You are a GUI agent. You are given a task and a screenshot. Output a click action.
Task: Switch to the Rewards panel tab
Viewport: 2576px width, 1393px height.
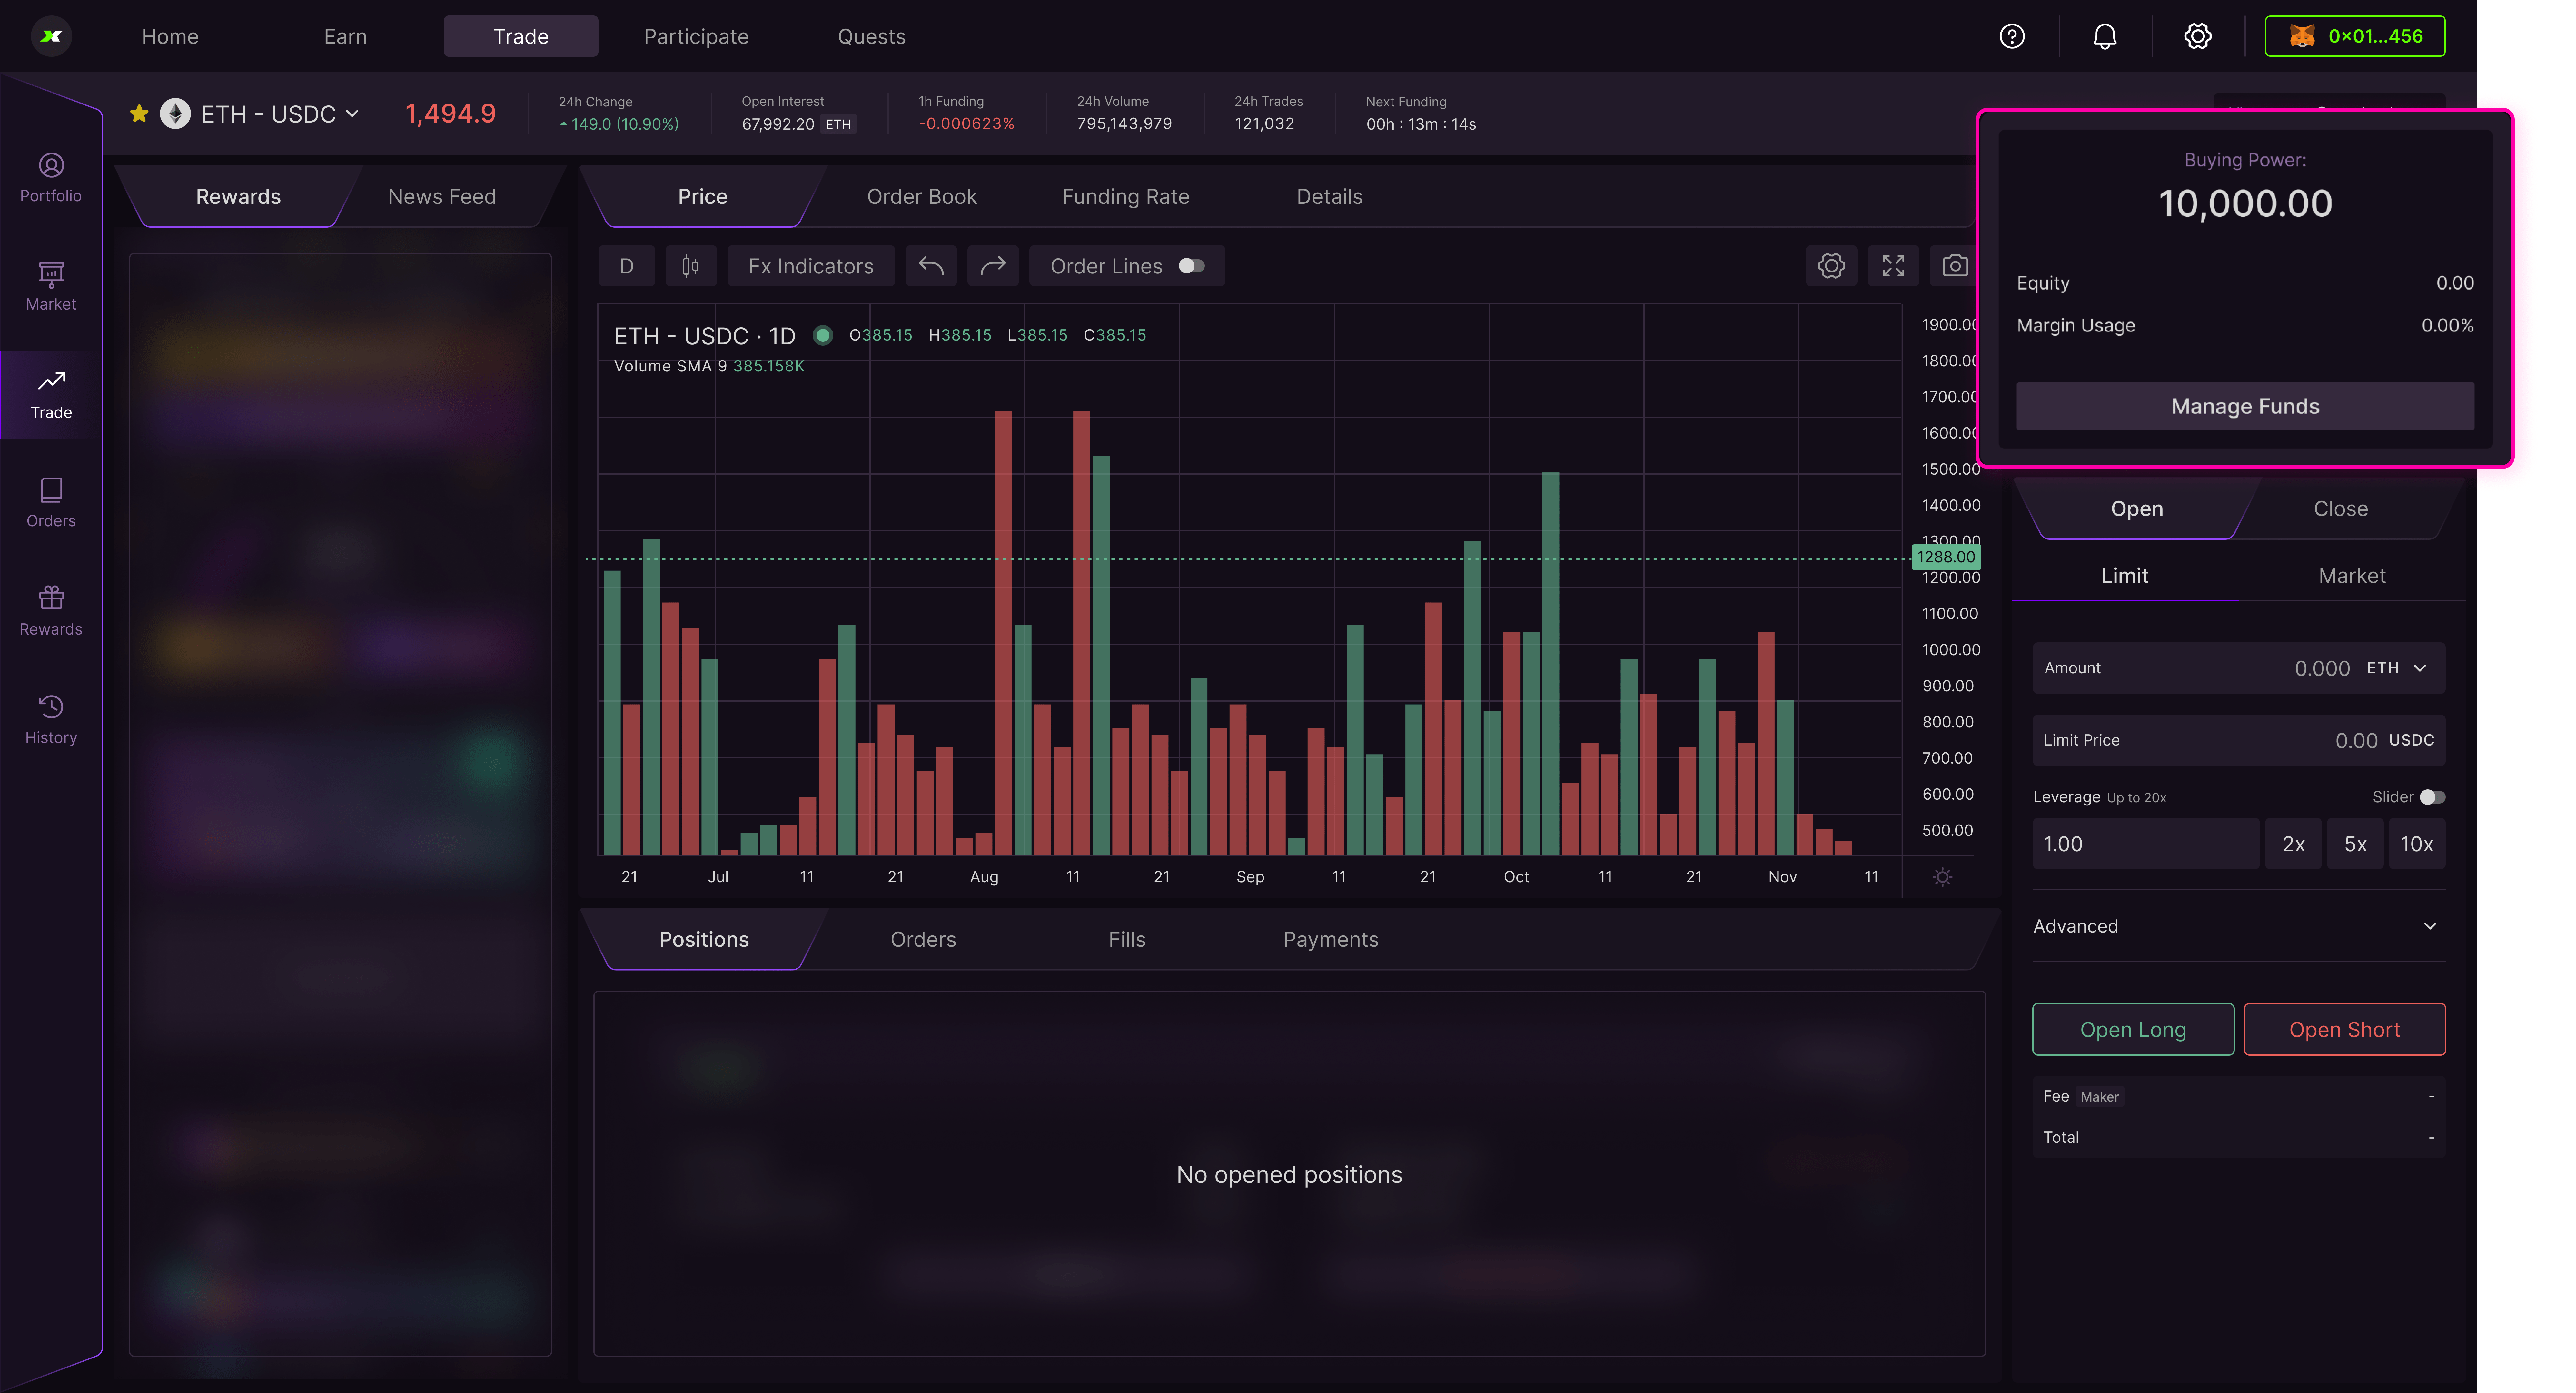[238, 197]
